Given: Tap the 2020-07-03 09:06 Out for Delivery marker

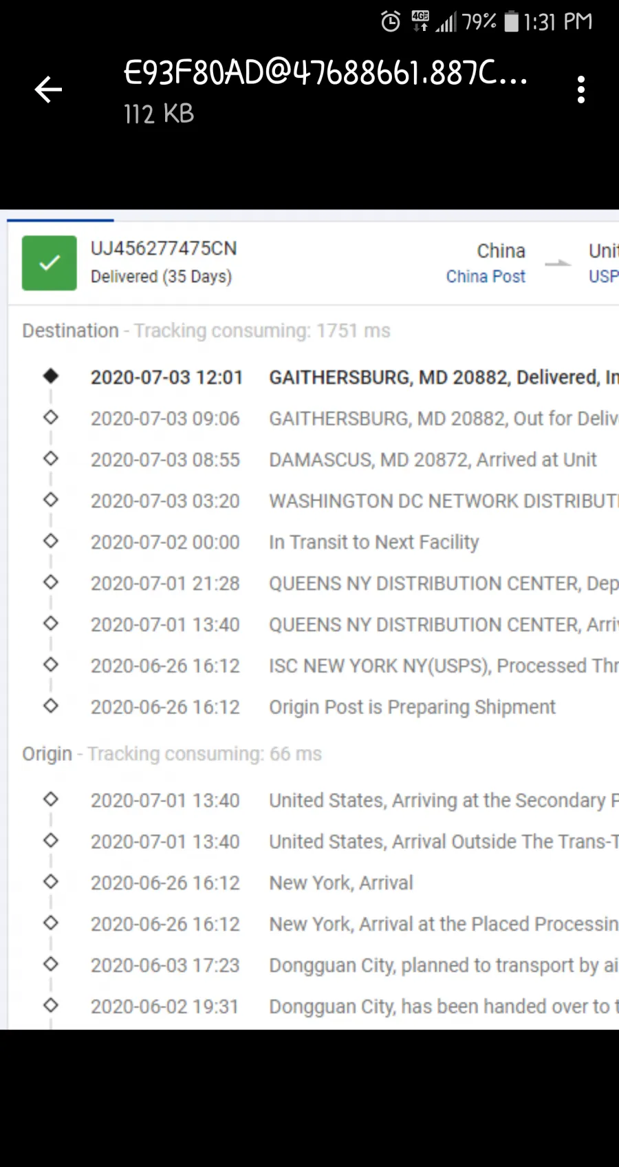Looking at the screenshot, I should click(x=50, y=417).
